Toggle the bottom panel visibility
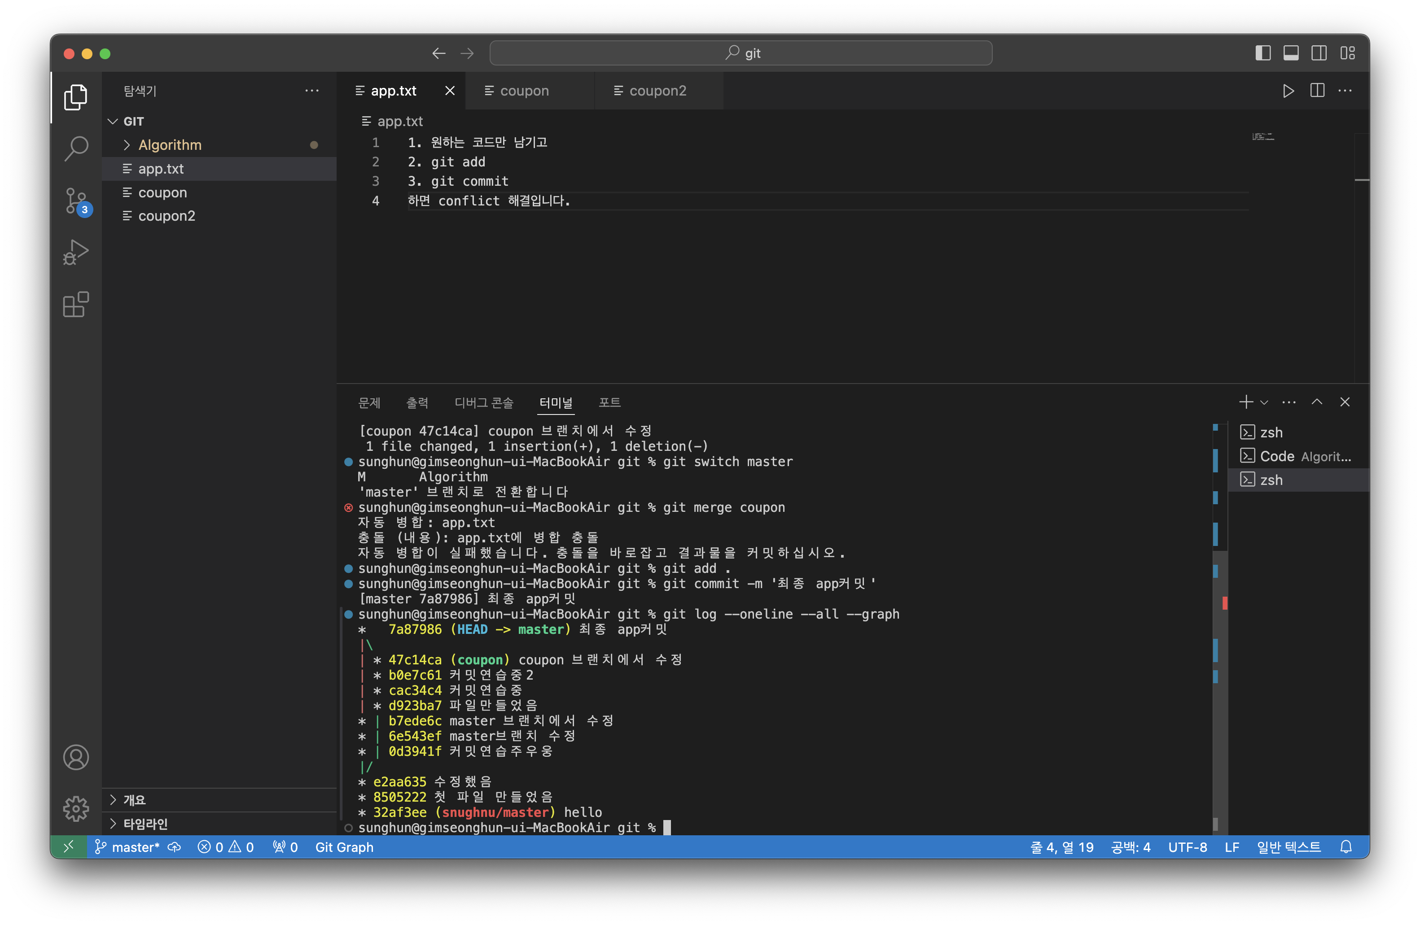 [1291, 53]
